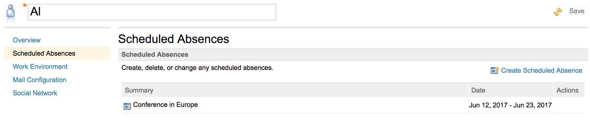Click the Jun 12, 2017 - Jun 23, 2017 date
Screen dimensions: 590x124
point(510,105)
